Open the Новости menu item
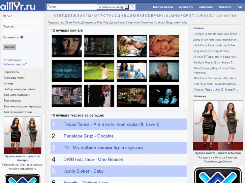The width and height of the screenshot is (245, 183). click(225, 7)
